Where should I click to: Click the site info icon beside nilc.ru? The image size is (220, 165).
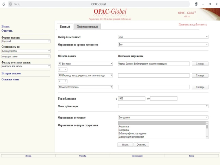[x=10, y=4]
